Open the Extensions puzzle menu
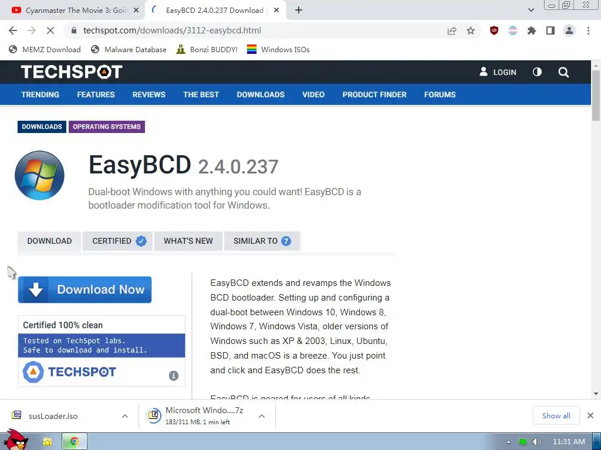601x450 pixels. (x=532, y=30)
